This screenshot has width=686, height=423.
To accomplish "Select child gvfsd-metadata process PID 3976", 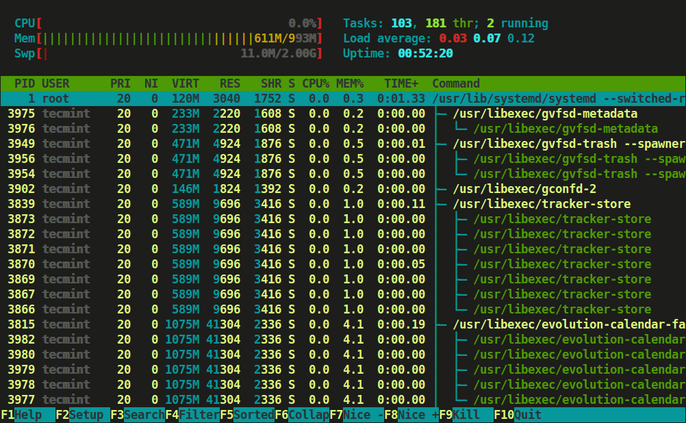I will 343,129.
